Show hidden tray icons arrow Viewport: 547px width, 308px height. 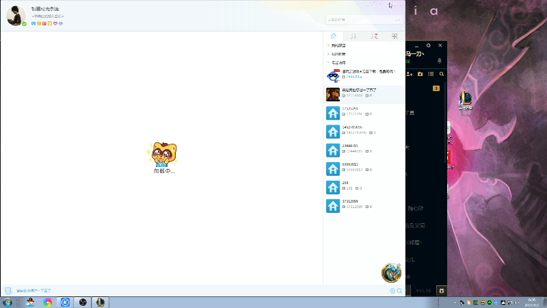pos(455,303)
